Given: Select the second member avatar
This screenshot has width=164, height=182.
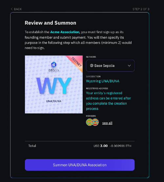Looking at the screenshot, I should (x=95, y=122).
